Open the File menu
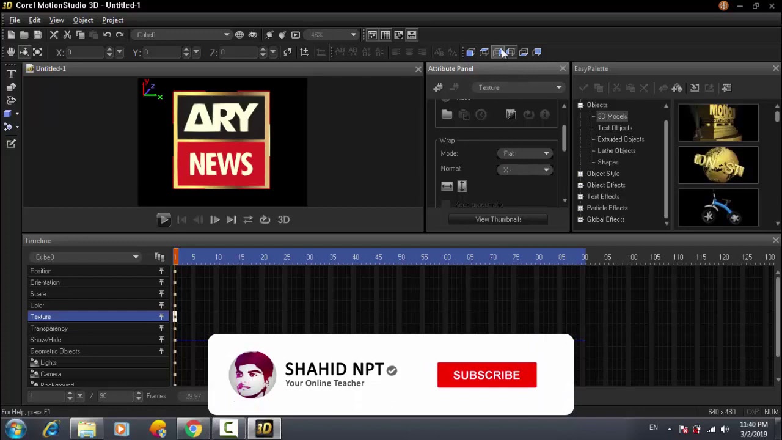This screenshot has height=440, width=782. pyautogui.click(x=15, y=20)
